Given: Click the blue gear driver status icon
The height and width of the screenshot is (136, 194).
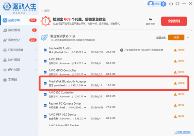Looking at the screenshot, I should 44,38.
